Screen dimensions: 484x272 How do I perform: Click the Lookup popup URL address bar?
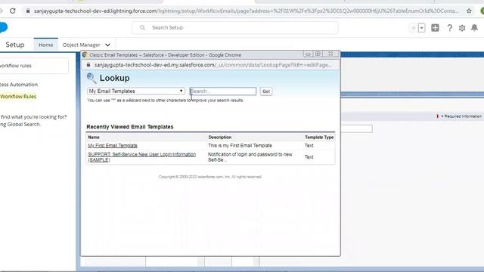click(213, 65)
